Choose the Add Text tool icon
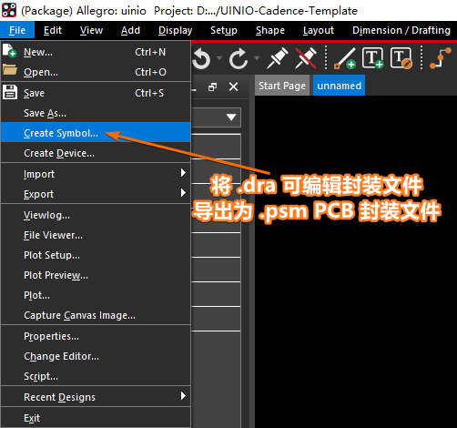The height and width of the screenshot is (428, 457). click(x=373, y=57)
